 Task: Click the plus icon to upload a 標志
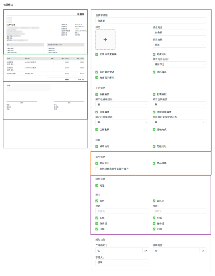105,39
